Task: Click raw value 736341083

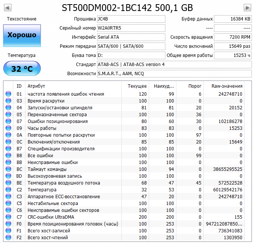Action: point(230,231)
